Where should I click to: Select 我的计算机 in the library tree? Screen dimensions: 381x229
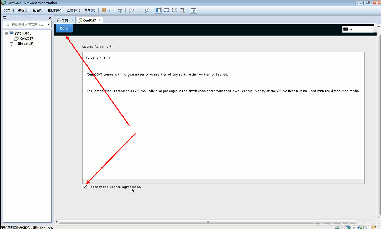tap(23, 33)
